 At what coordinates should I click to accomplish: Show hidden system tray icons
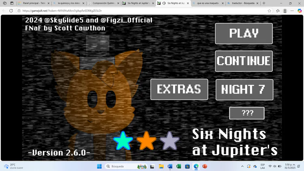(242, 167)
